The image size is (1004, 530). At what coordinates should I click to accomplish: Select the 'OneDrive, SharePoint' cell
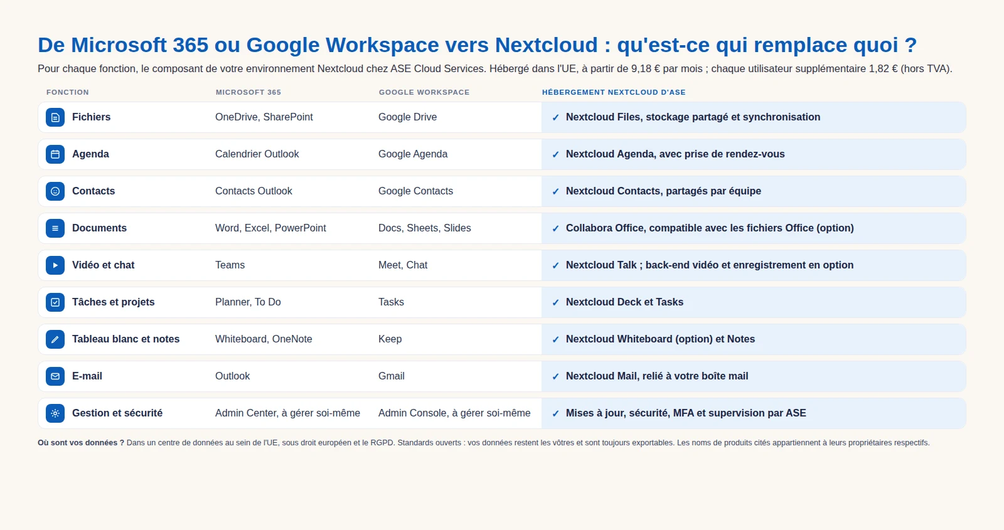pos(264,117)
